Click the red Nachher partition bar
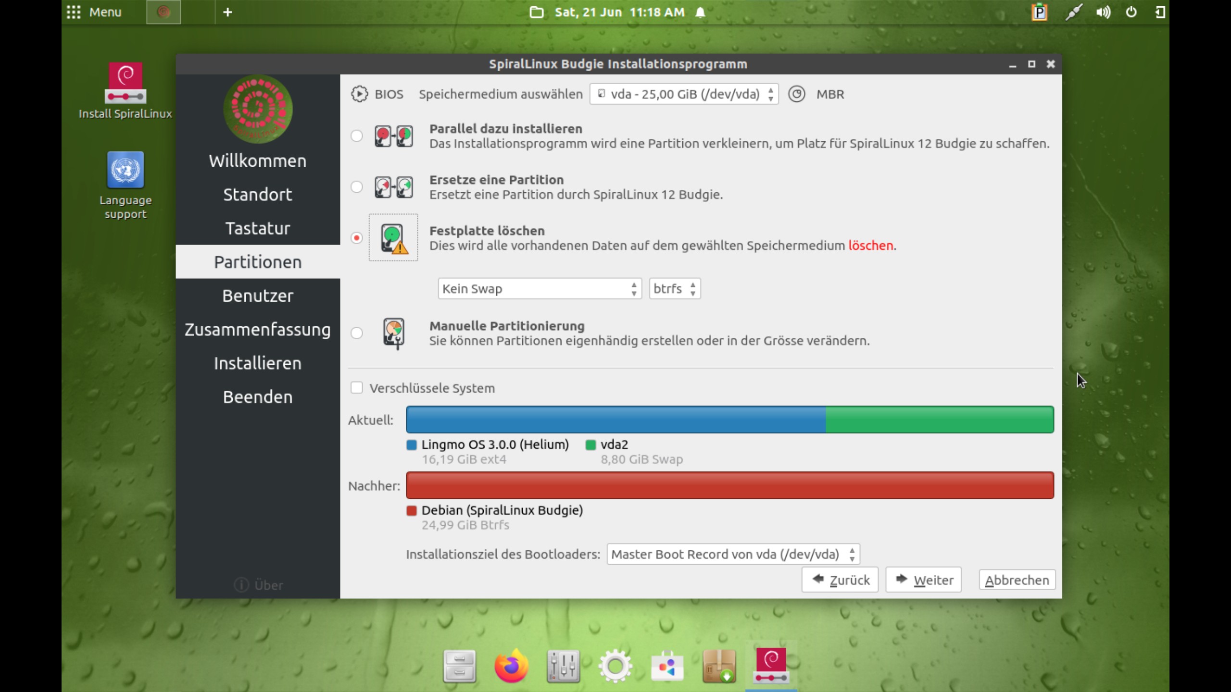Screen dimensions: 1231x692 730,485
